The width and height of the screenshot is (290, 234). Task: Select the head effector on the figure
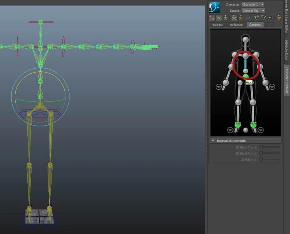(x=246, y=39)
